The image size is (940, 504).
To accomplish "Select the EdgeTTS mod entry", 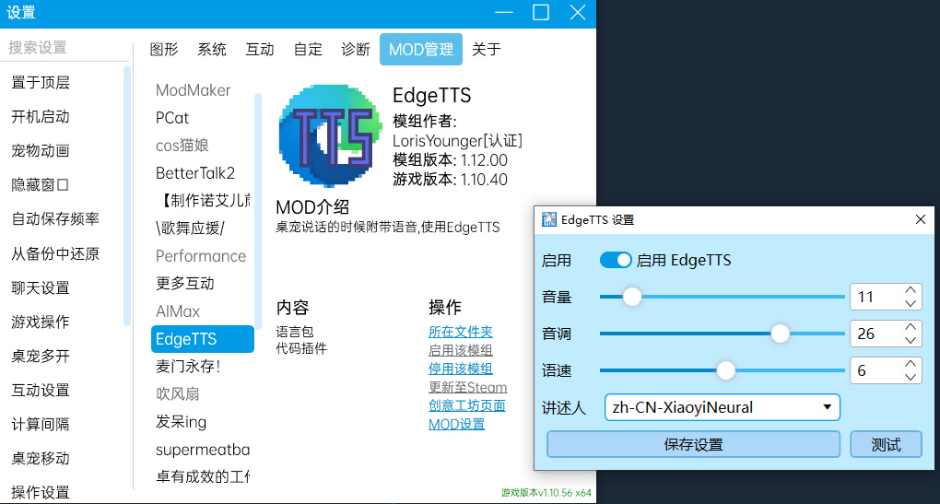I will pyautogui.click(x=203, y=339).
